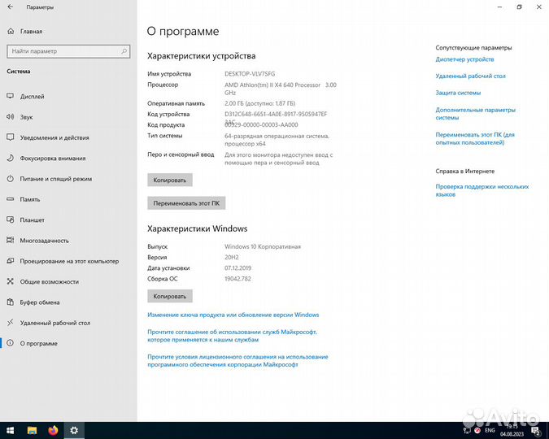The image size is (549, 439).
Task: Click version value 20H2
Action: 232,258
